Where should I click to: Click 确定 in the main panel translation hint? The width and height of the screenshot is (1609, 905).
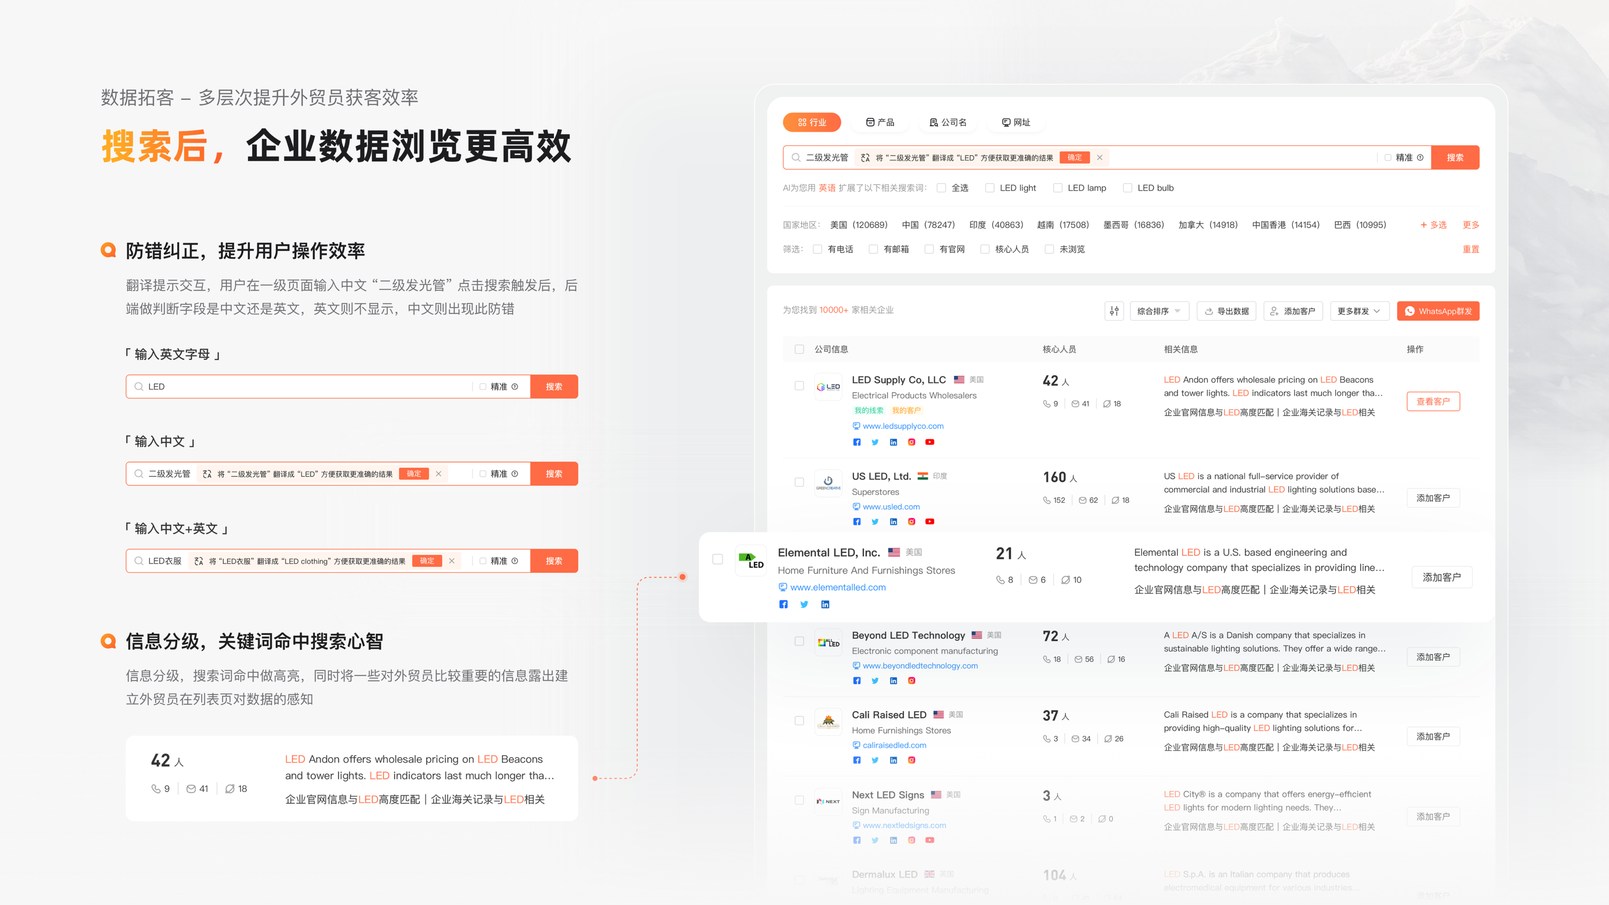click(x=1074, y=158)
